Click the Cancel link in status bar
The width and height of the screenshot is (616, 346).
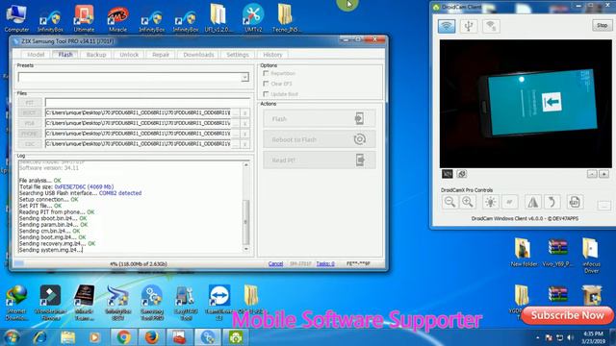coord(275,263)
